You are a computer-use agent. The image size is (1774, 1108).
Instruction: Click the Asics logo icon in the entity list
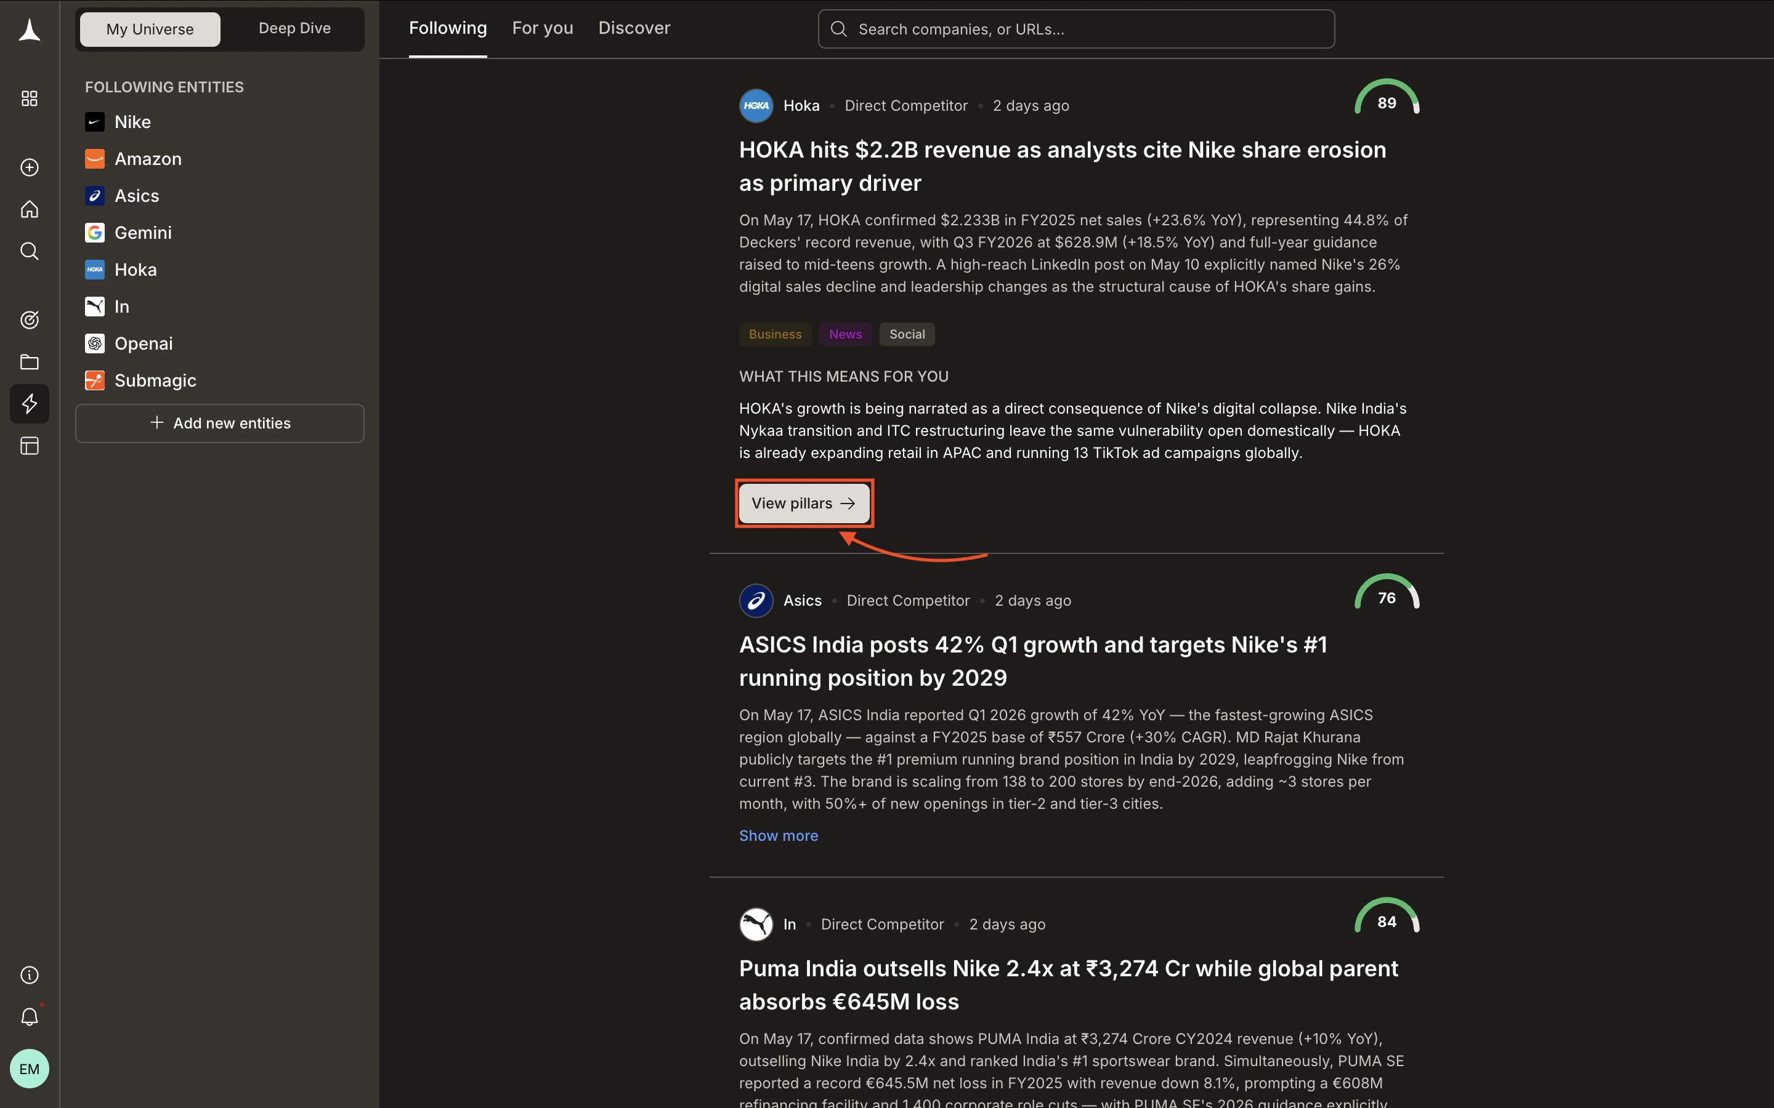pos(95,196)
